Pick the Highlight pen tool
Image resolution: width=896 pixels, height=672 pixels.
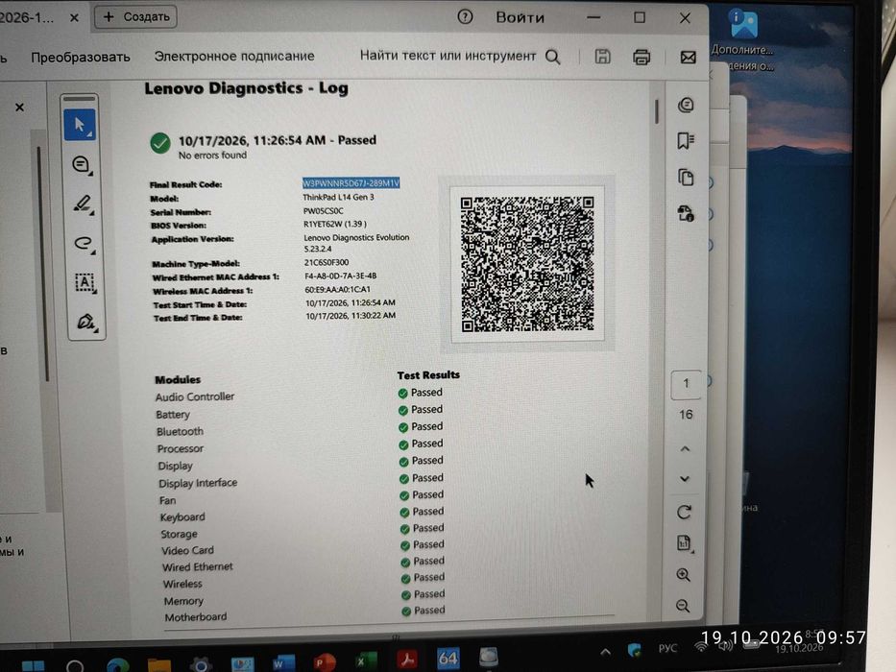[x=84, y=204]
